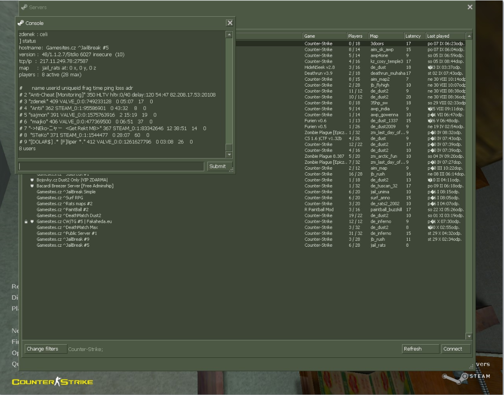This screenshot has width=504, height=395.
Task: Click the shield icon on Gamesites.cz CW/TG #5 row
Action: [x=32, y=221]
